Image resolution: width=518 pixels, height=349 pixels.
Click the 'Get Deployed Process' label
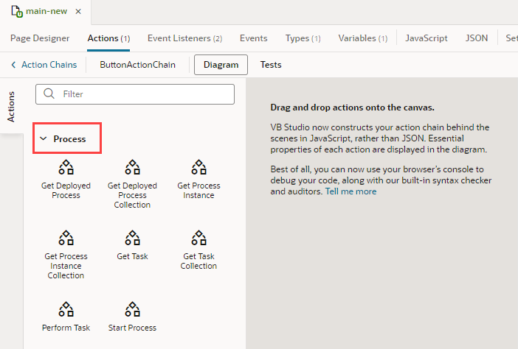[x=66, y=191]
